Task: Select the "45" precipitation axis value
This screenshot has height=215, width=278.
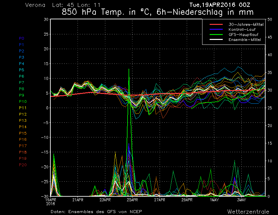Action: (270, 37)
